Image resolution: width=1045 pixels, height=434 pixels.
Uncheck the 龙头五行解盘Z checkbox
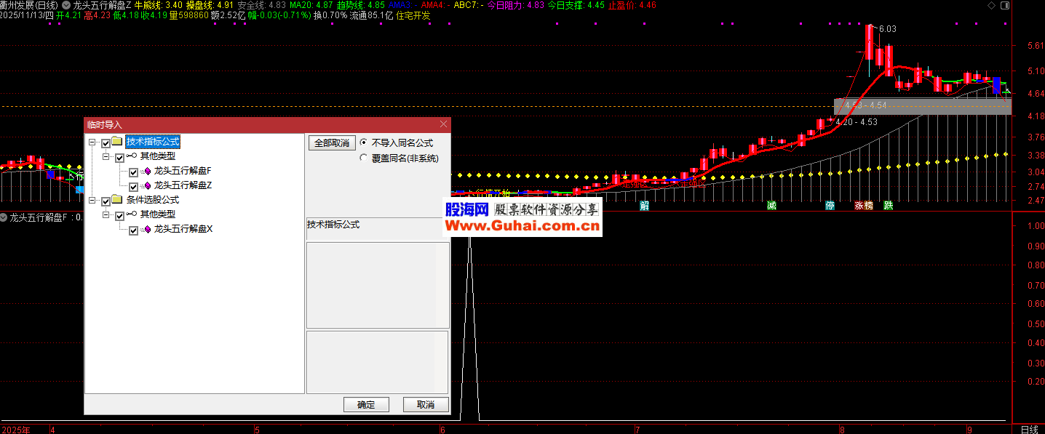(133, 186)
